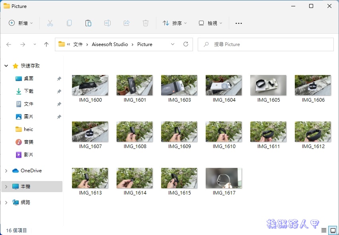Select the IMG_1617 thumbnail

click(224, 177)
